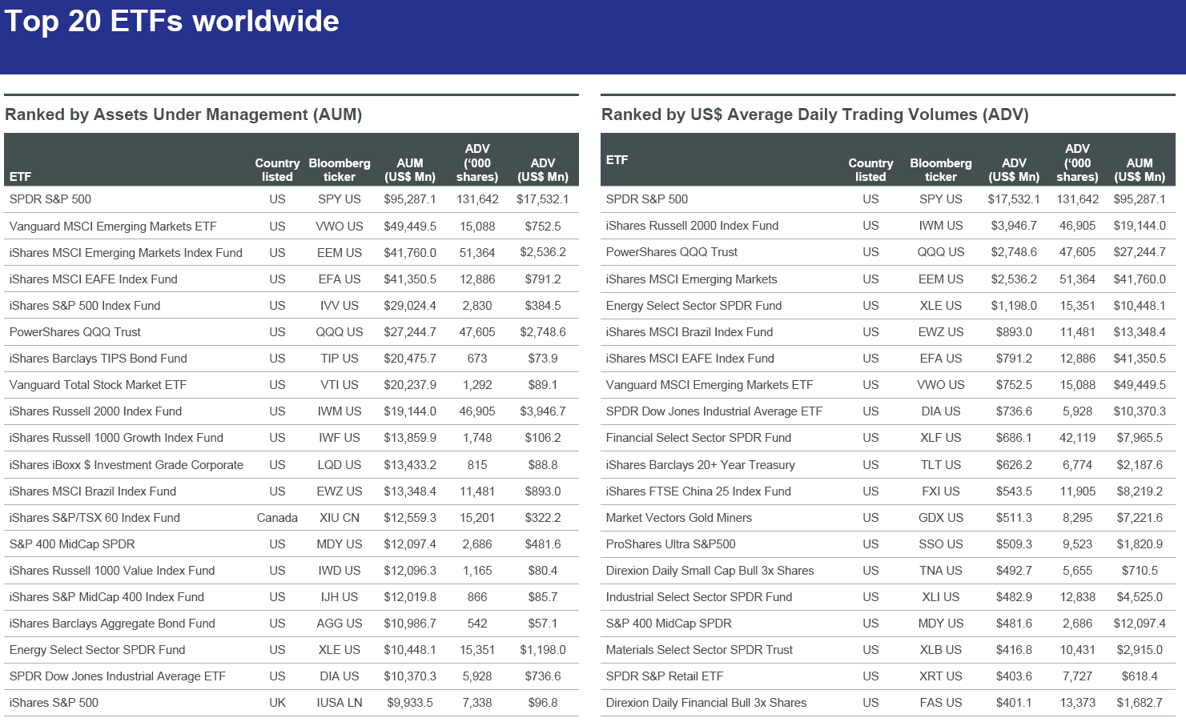The height and width of the screenshot is (726, 1186).
Task: Select heading 'Ranked by US$ Average Daily Trading Volumes (ADV)'
Action: pyautogui.click(x=815, y=114)
